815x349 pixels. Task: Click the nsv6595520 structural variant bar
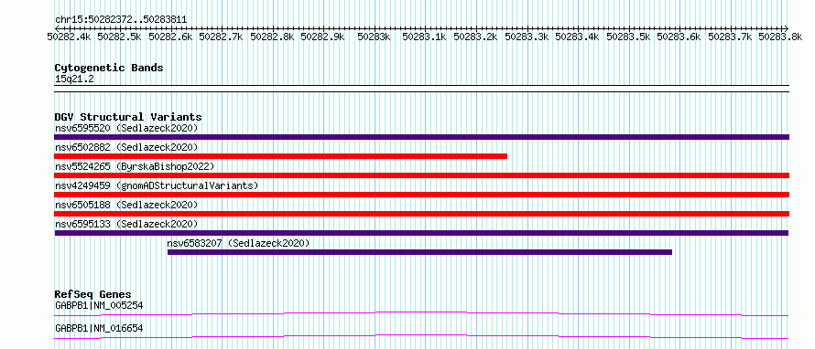click(x=421, y=137)
